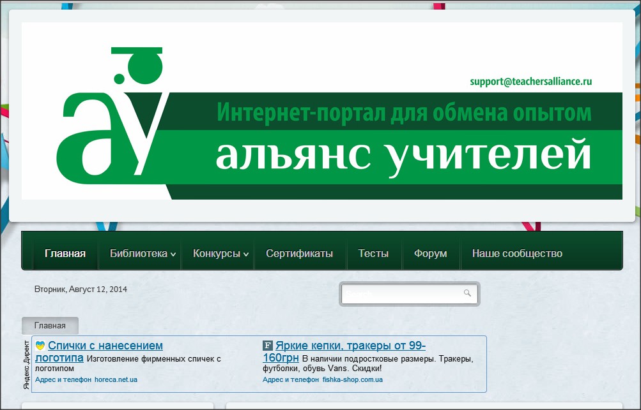
Task: Select the Главная breadcrumb tab
Action: point(50,326)
